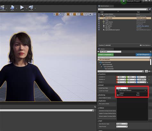
Task: Edit the BP_Danielle actor name field
Action: [111, 52]
